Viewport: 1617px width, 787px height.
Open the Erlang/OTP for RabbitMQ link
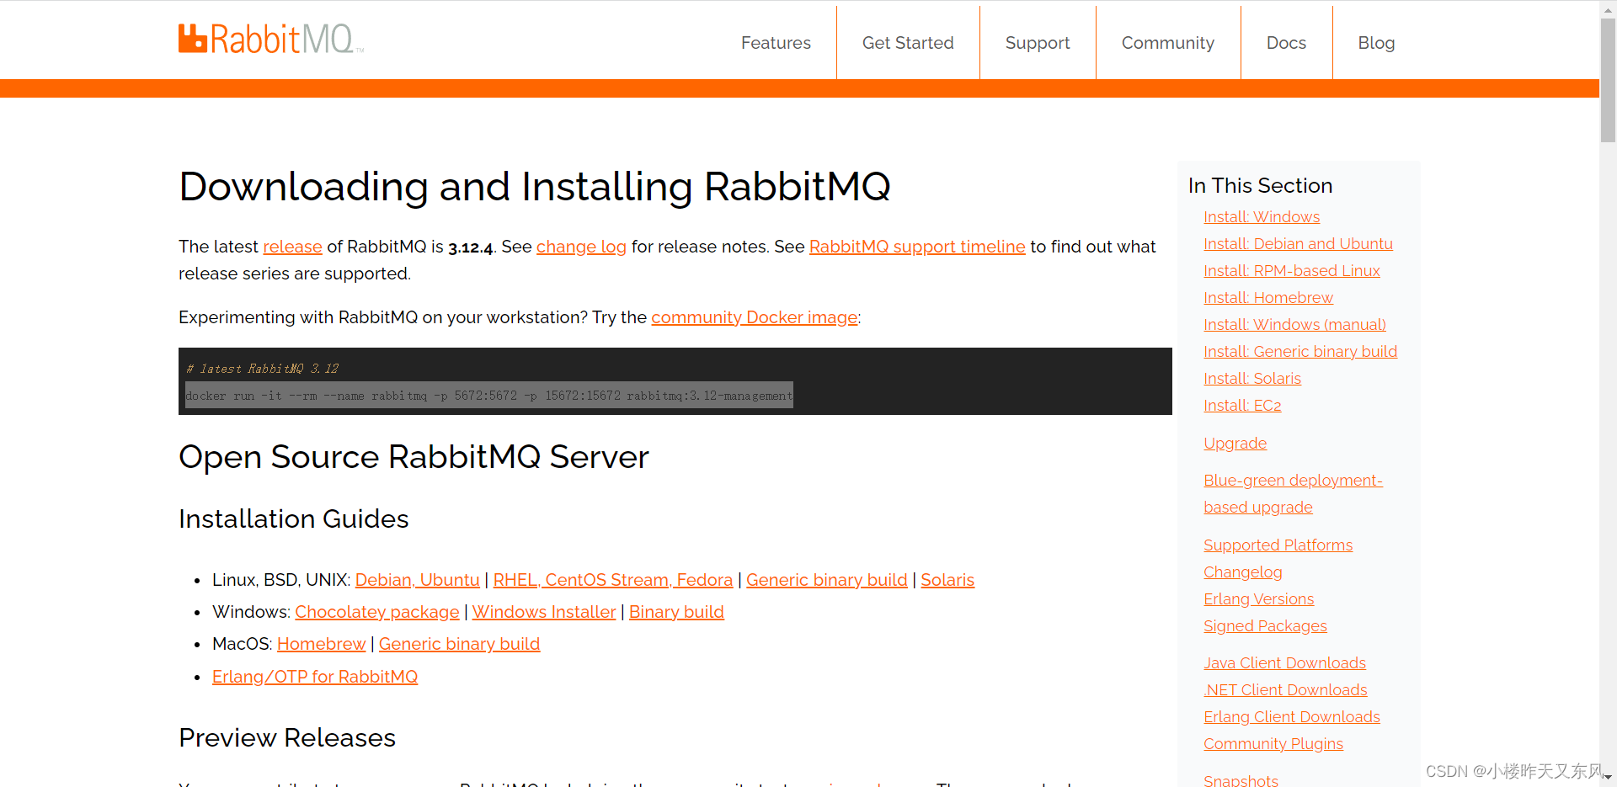pyautogui.click(x=314, y=677)
